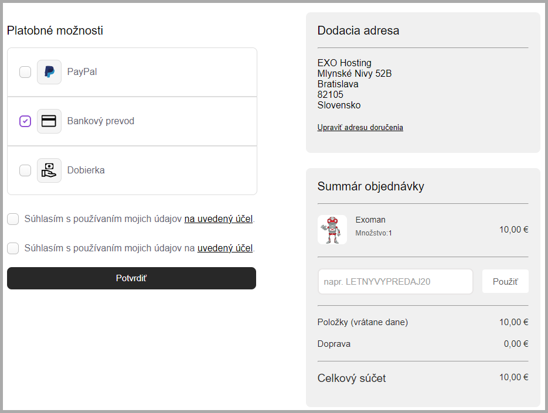Enable the lower data consent checkbox

point(13,248)
